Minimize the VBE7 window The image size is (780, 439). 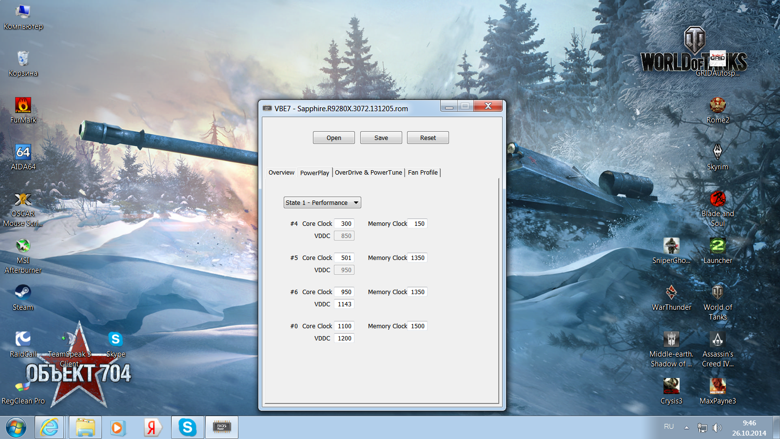pos(449,106)
